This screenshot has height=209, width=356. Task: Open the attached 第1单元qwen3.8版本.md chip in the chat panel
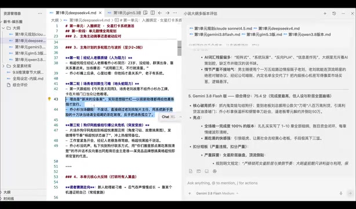tap(307, 35)
